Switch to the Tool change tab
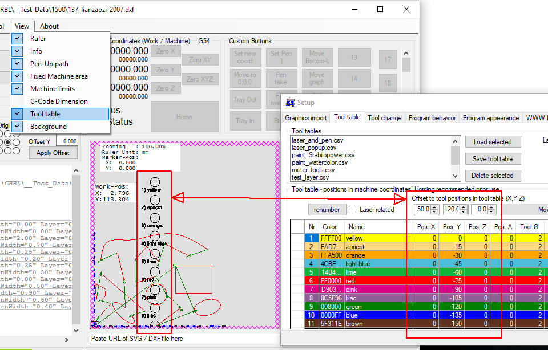Image resolution: width=548 pixels, height=350 pixels. [384, 118]
